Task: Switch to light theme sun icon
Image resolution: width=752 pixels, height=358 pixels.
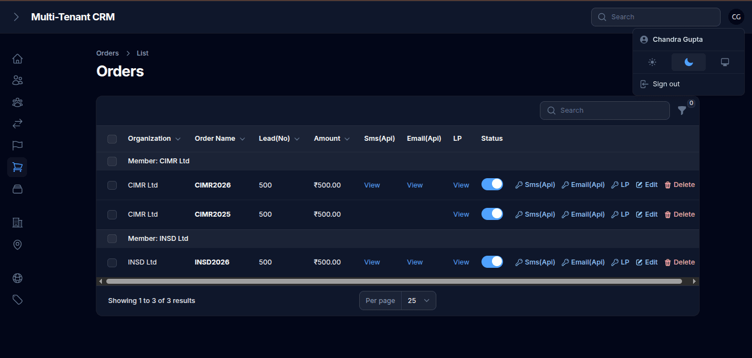Action: (x=652, y=62)
